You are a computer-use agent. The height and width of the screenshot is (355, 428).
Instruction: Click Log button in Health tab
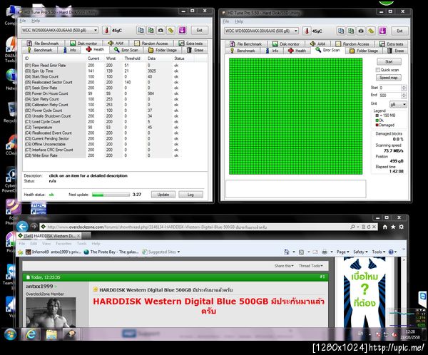190,195
